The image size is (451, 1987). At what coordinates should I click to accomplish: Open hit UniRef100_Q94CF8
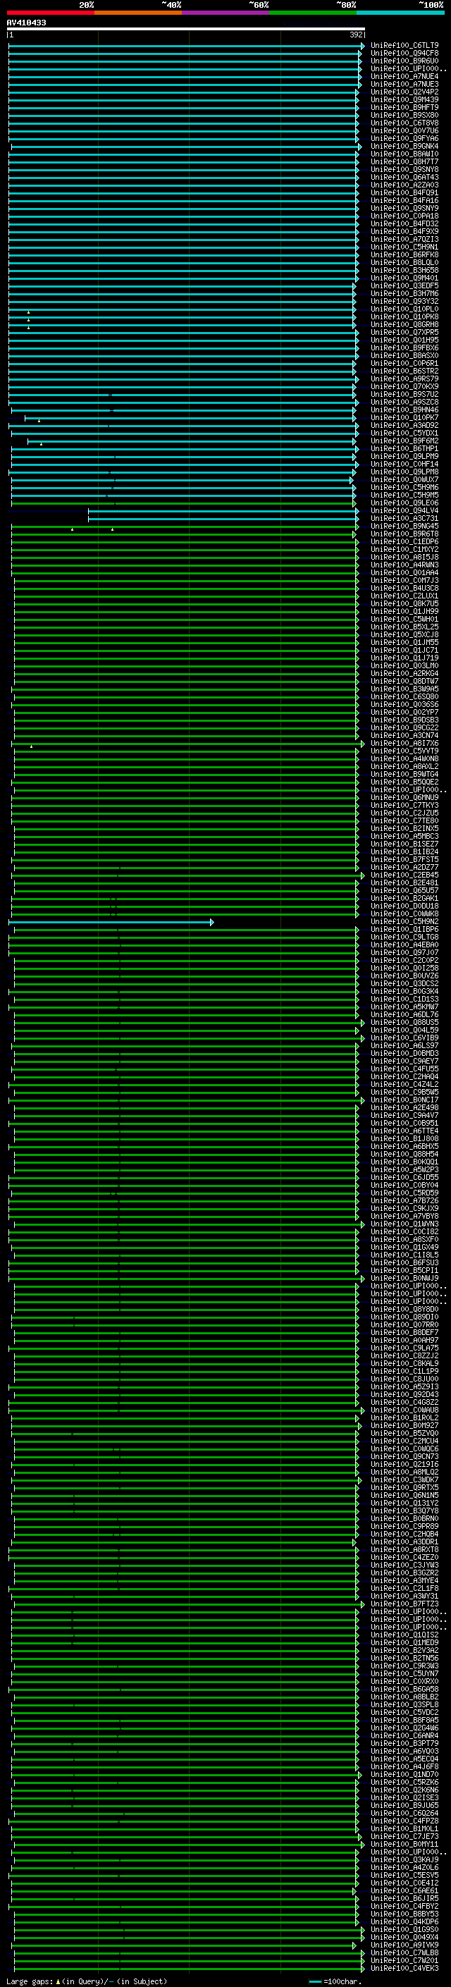click(404, 54)
